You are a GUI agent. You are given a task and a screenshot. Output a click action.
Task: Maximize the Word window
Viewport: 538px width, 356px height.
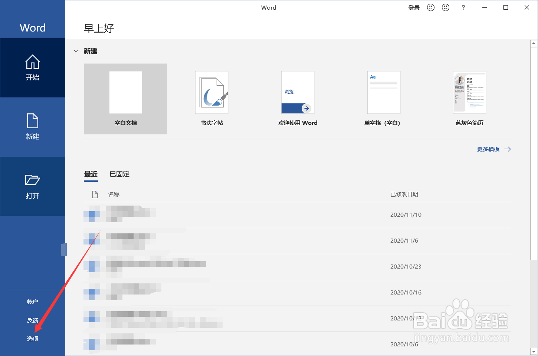(x=506, y=7)
